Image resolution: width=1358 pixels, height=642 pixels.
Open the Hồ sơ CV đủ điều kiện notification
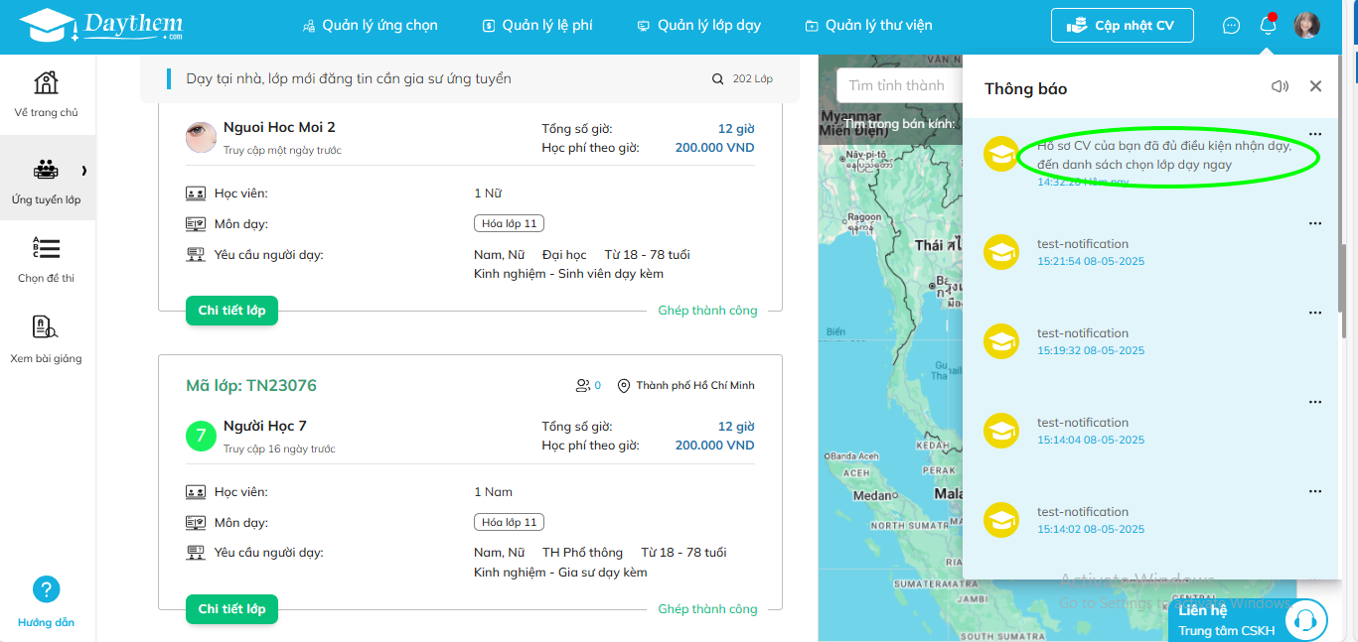tap(1163, 155)
